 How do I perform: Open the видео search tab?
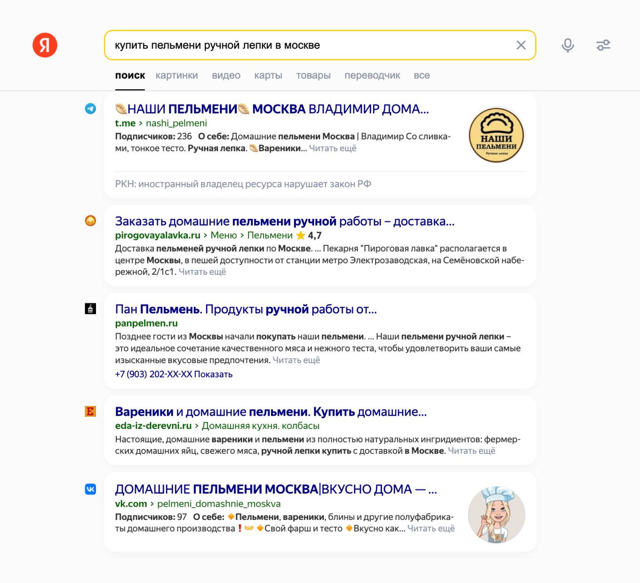click(226, 75)
